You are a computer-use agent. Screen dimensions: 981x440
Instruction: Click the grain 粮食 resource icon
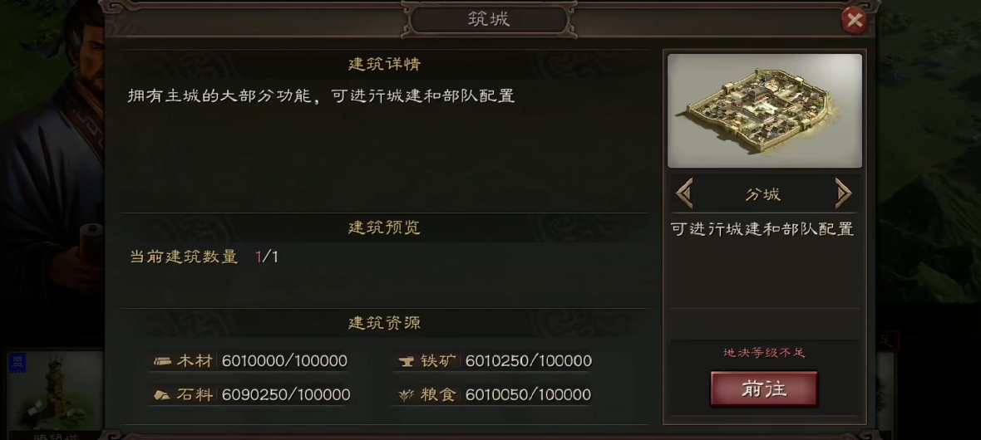(x=407, y=394)
